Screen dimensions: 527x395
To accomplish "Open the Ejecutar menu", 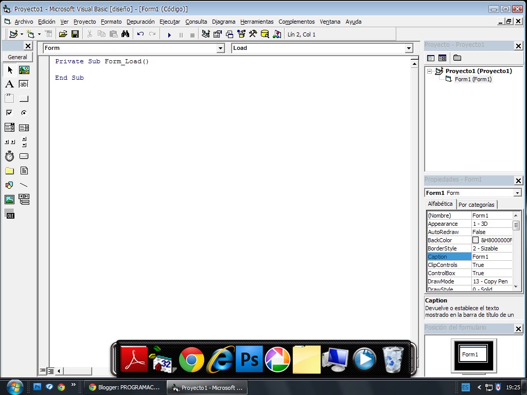I will (x=169, y=22).
